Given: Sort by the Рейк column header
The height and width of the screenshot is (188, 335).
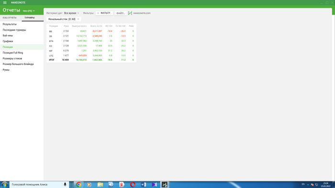Looking at the screenshot, I should (x=131, y=26).
